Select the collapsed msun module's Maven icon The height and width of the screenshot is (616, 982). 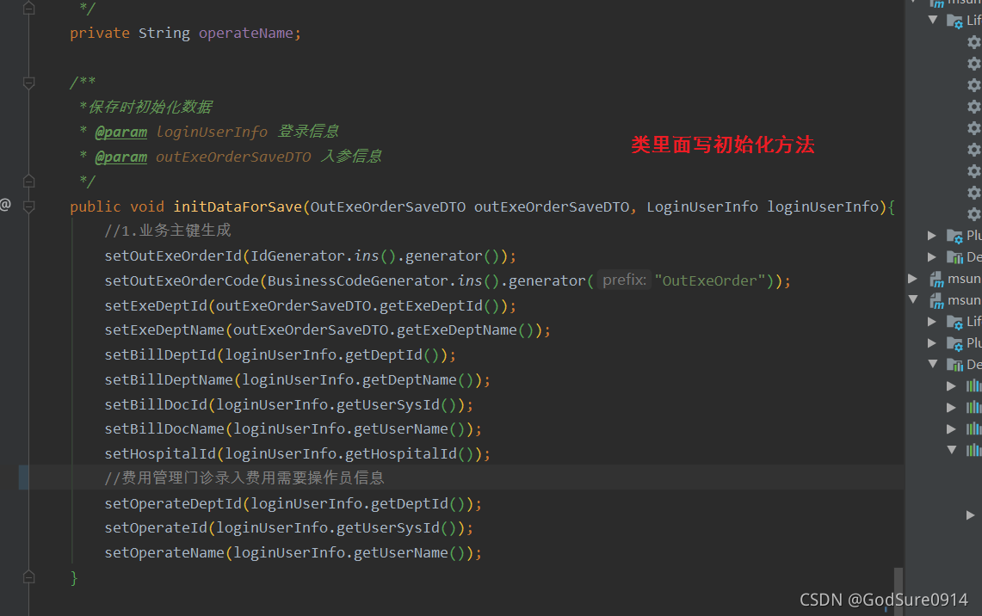point(936,280)
